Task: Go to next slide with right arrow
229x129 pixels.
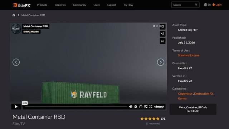Action: pyautogui.click(x=161, y=62)
